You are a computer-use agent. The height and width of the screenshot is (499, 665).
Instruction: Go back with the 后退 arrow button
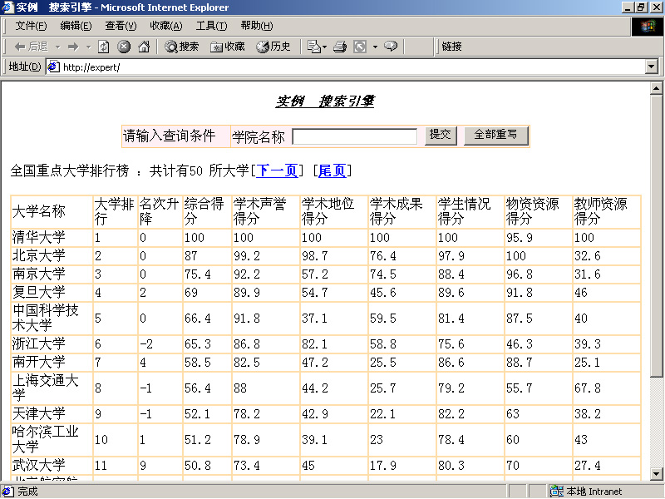click(31, 47)
